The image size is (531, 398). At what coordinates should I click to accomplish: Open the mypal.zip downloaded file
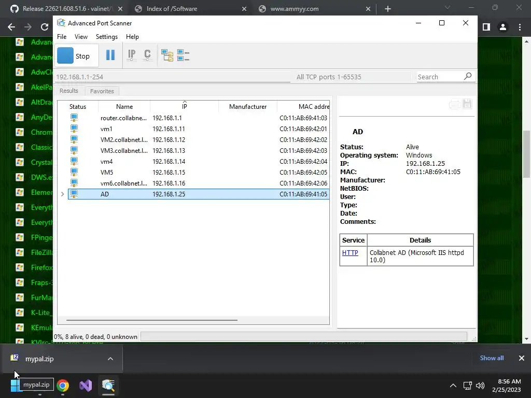(39, 359)
